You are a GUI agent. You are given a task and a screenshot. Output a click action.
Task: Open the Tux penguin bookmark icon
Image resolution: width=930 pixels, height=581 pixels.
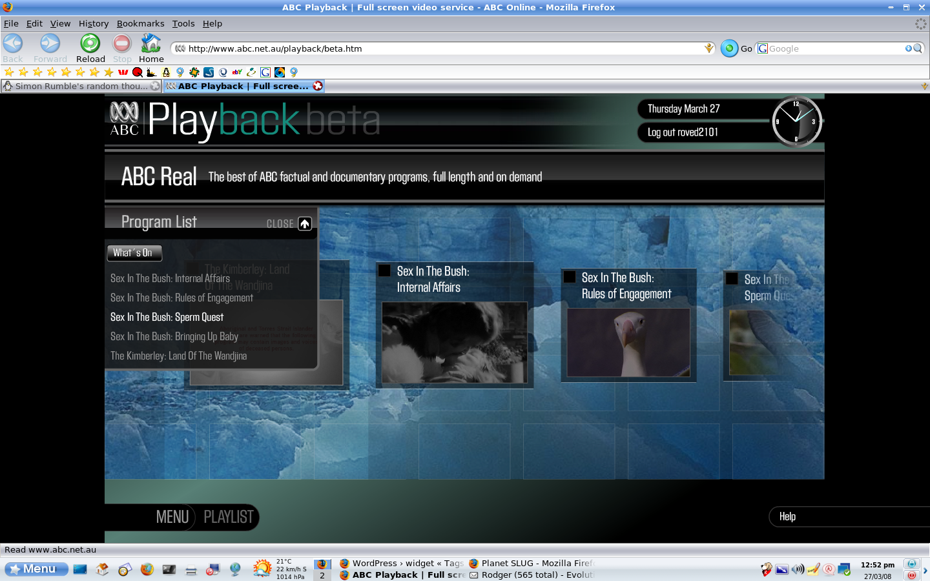tap(166, 72)
